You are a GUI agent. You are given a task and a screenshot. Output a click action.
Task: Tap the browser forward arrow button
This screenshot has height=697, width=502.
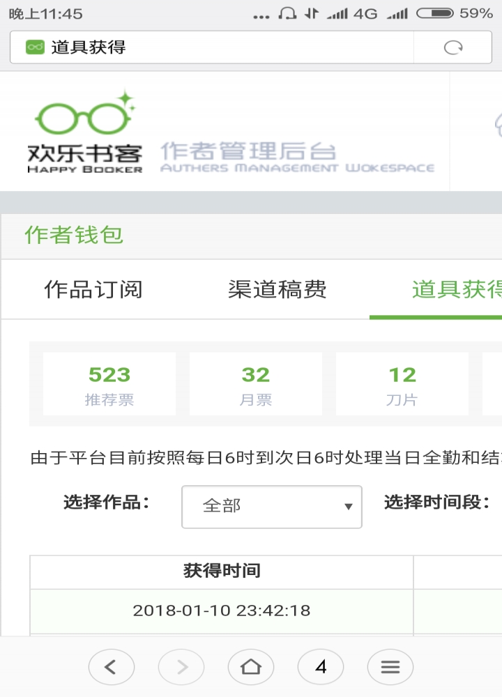(181, 667)
